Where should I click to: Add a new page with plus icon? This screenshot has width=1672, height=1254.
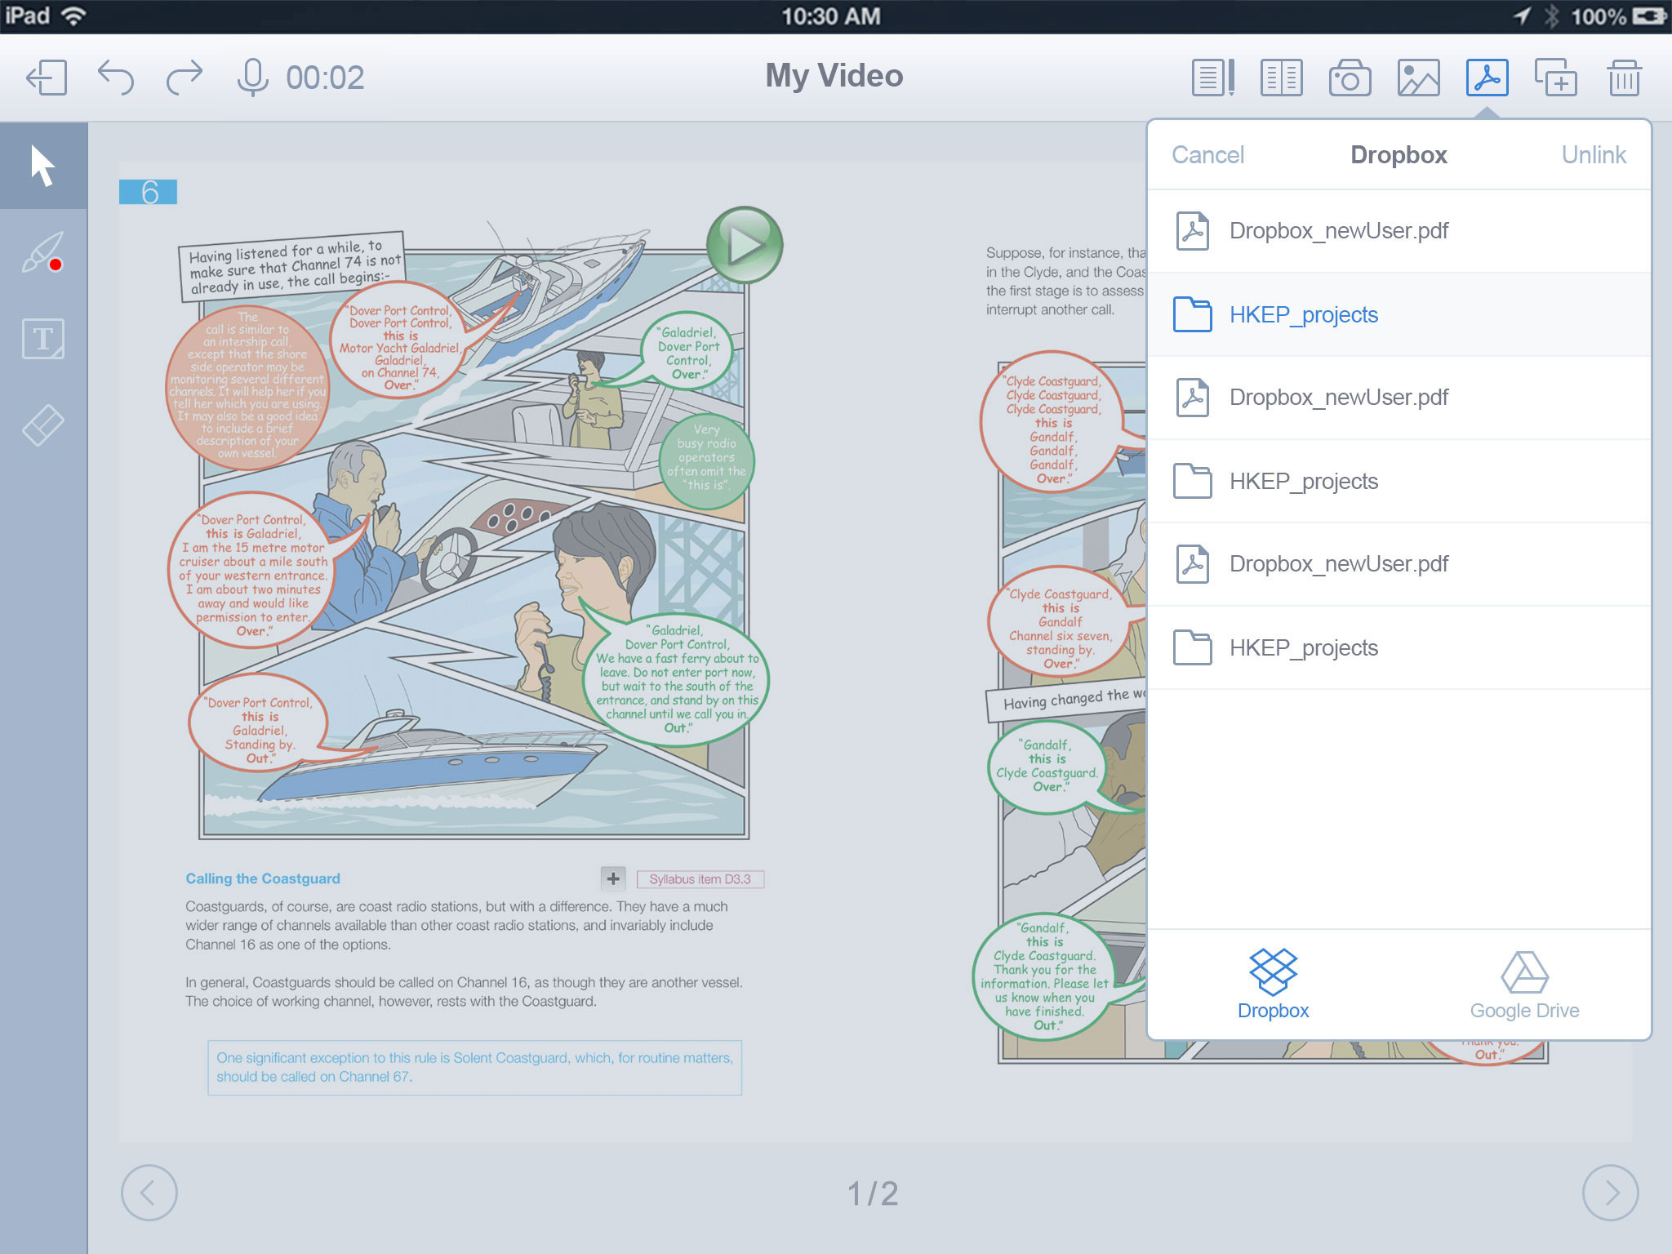pyautogui.click(x=1555, y=78)
